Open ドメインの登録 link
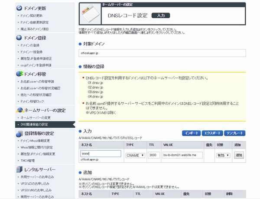Viewport: 260px width, 199px height. click(30, 45)
